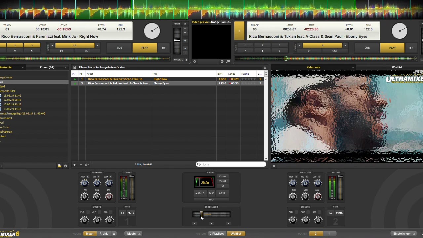The height and width of the screenshot is (238, 423).
Task: Click headphone monitor icon for player 1
Action: (122, 213)
